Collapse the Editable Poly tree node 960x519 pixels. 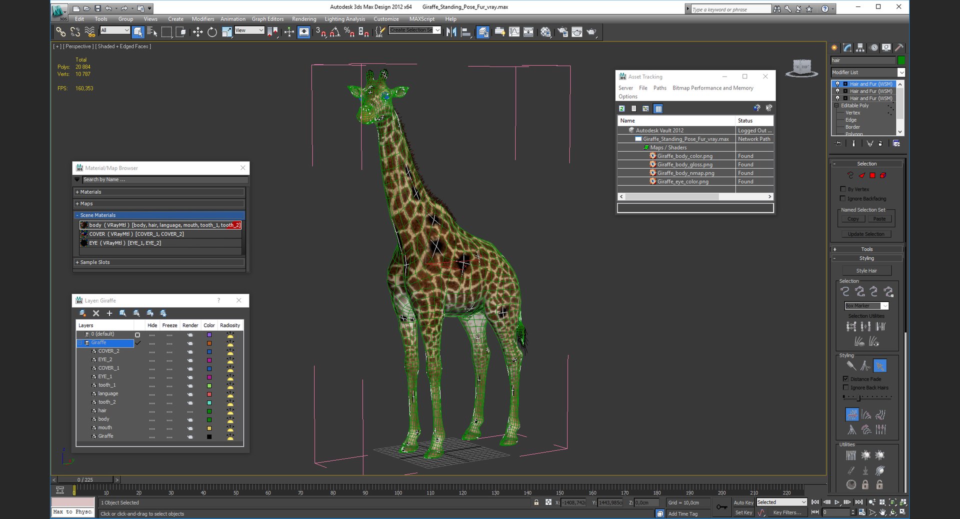click(x=836, y=105)
